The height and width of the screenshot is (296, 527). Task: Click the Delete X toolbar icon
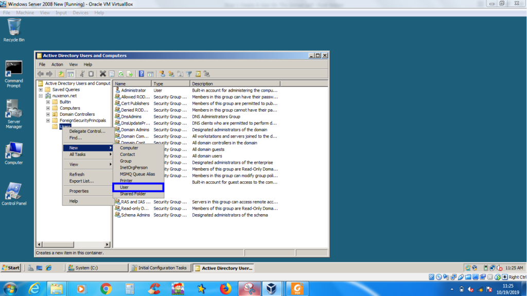(103, 74)
